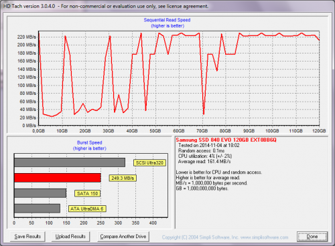Select the red 249.3 MB/s burst bar
This screenshot has height=246, width=335.
[x=58, y=178]
